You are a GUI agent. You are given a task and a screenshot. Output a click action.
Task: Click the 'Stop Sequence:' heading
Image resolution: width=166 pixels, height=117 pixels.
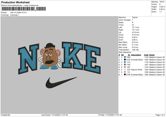125,52
